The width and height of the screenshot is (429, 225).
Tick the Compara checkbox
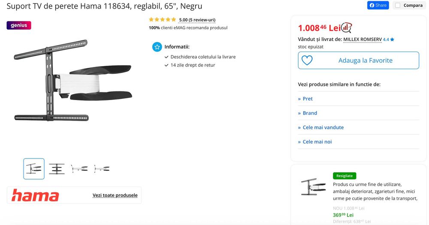click(x=398, y=6)
